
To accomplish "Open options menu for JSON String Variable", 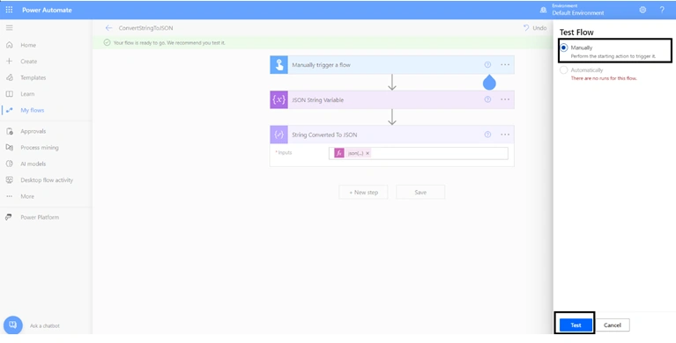I will click(505, 99).
